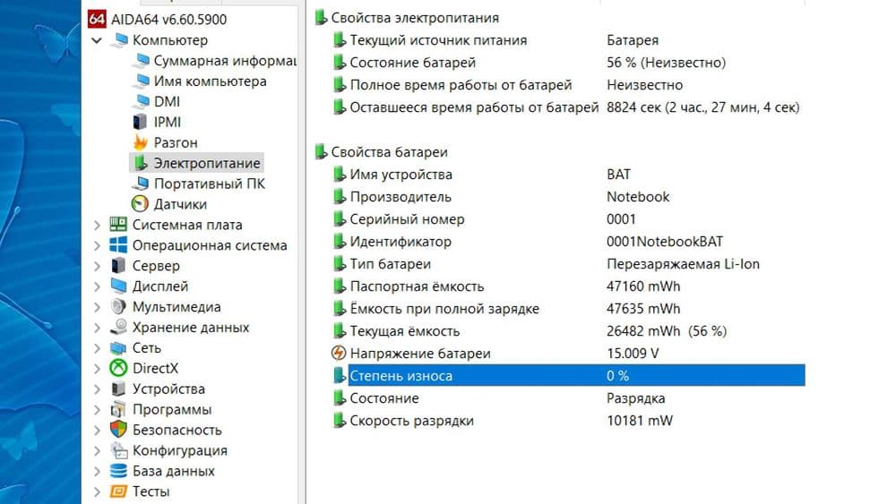896x504 pixels.
Task: Select Оставшееся время работы от батарей row
Action: (569, 107)
